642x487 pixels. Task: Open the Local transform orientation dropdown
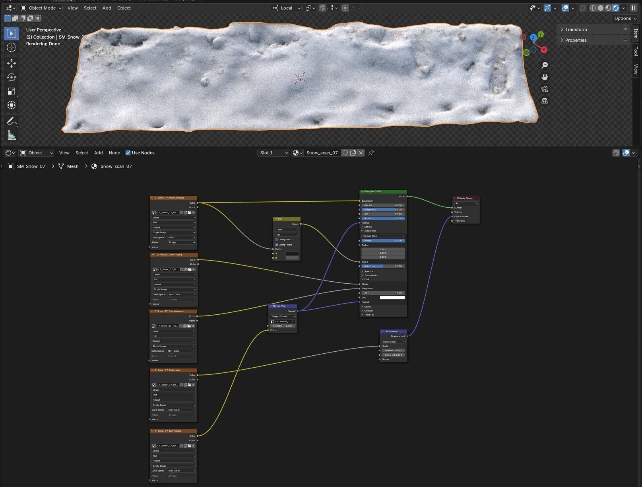click(x=286, y=8)
